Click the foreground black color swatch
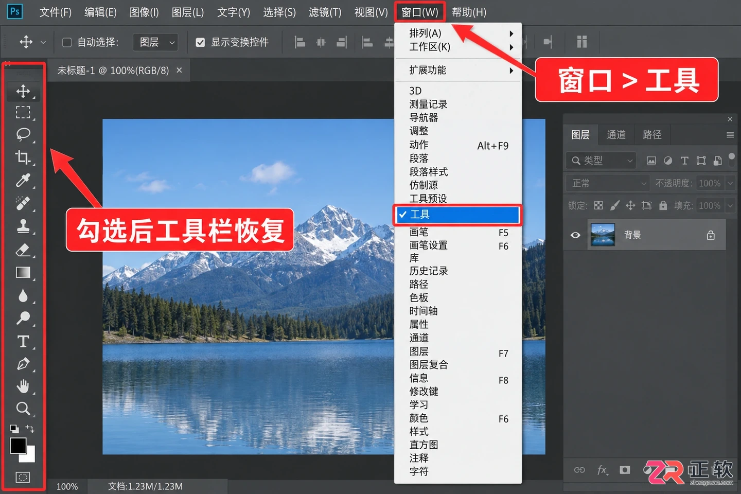The height and width of the screenshot is (494, 741). 18,446
